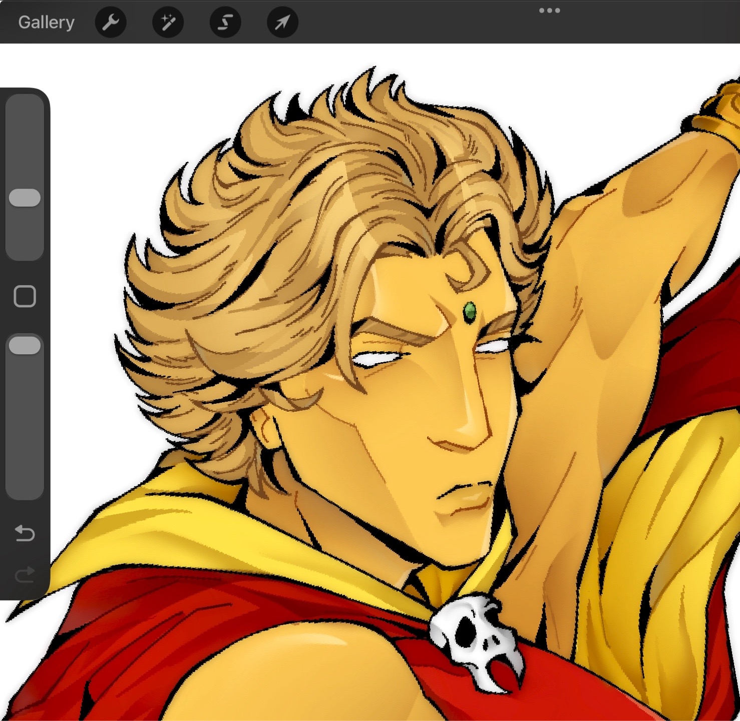The image size is (740, 721).
Task: Tap the square Modify eyedropper button
Action: (x=25, y=296)
